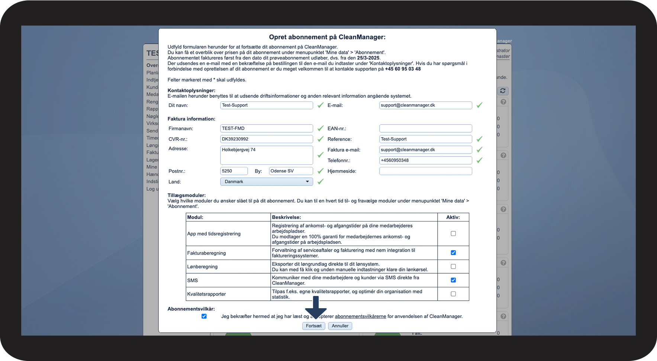Click the Adresse text area

267,155
